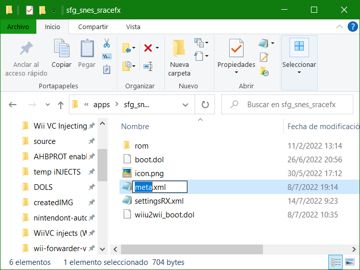
Task: Select the wiiu2wii_boot.dol file
Action: click(164, 215)
